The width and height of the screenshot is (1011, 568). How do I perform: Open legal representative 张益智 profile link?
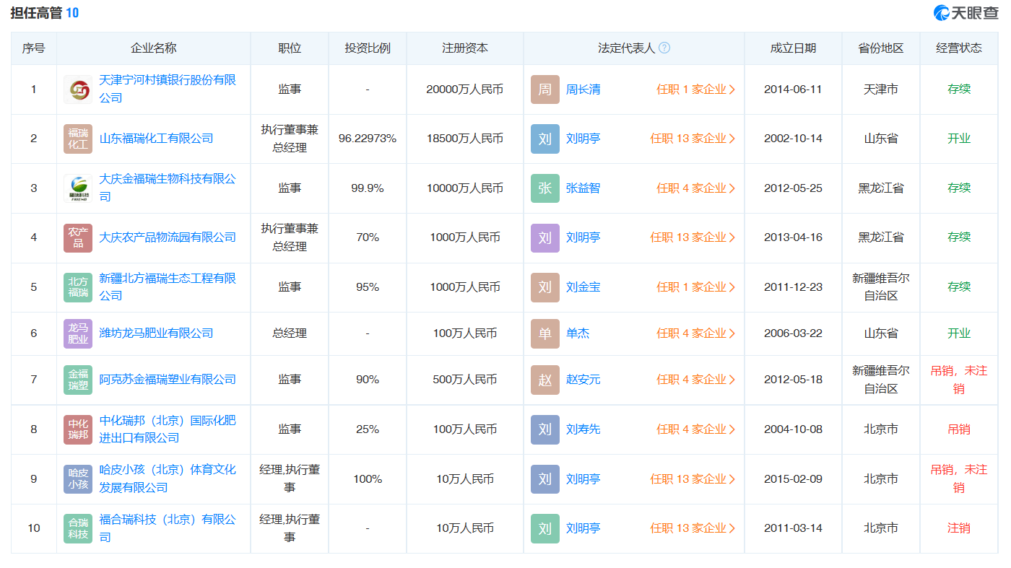pyautogui.click(x=583, y=188)
